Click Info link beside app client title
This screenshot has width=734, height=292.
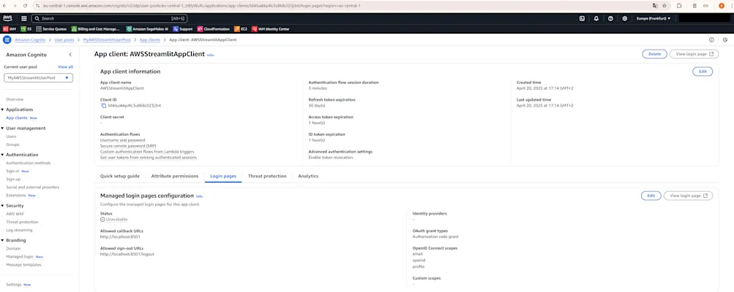coord(210,55)
